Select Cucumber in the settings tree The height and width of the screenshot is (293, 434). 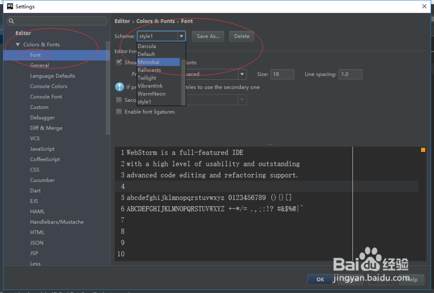(43, 180)
